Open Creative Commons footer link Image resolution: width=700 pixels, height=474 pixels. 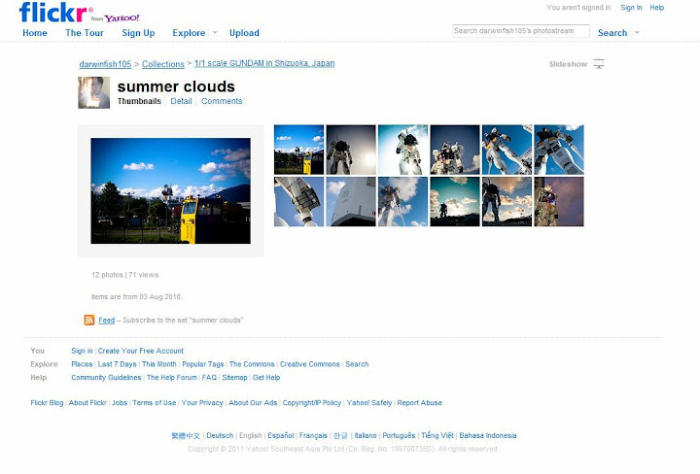point(310,364)
